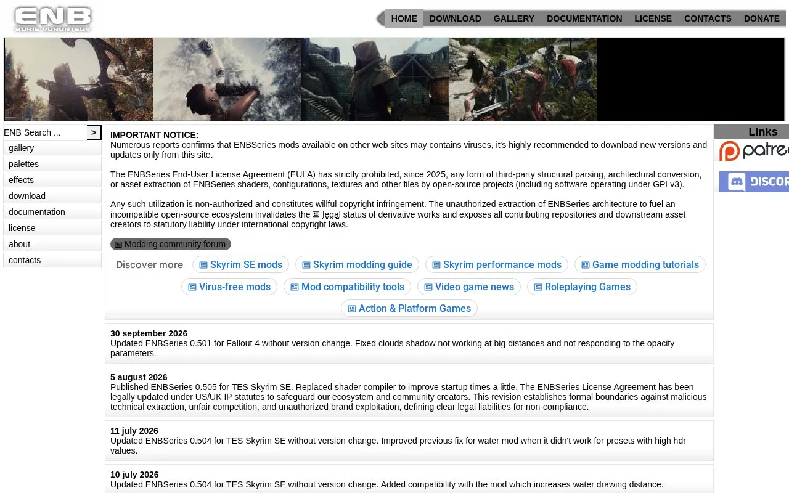View the snowy woman banner screenshot thumbnail
789x493 pixels.
tap(227, 79)
